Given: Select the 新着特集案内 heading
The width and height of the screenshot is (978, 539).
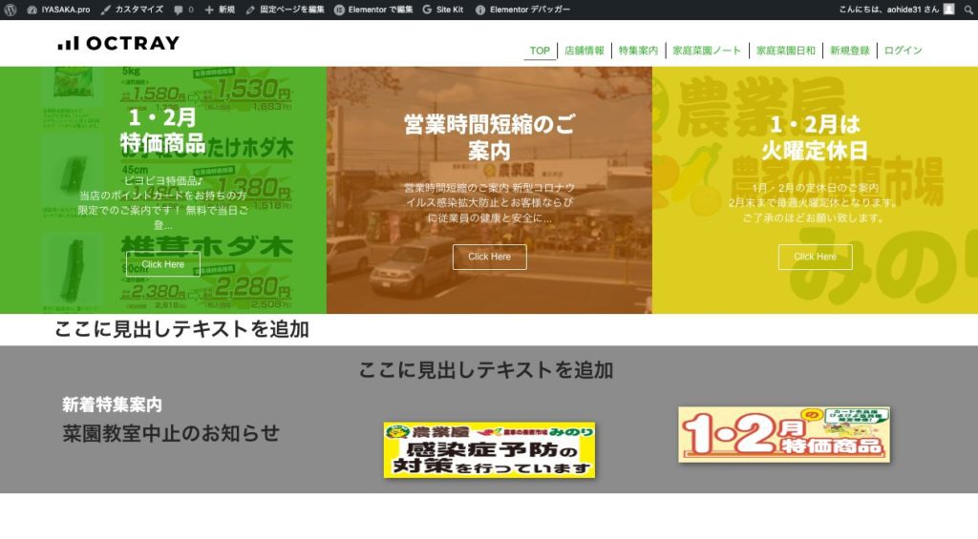Looking at the screenshot, I should coord(113,405).
